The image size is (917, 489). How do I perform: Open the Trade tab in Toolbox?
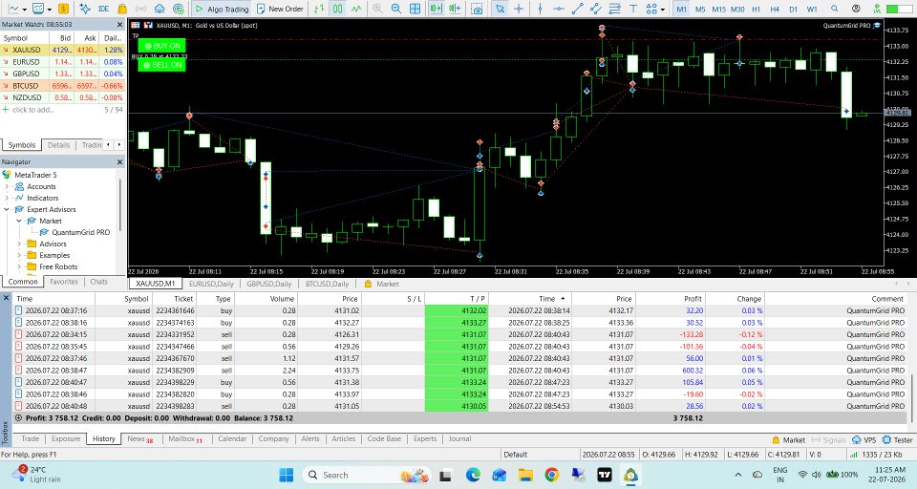[x=31, y=438]
